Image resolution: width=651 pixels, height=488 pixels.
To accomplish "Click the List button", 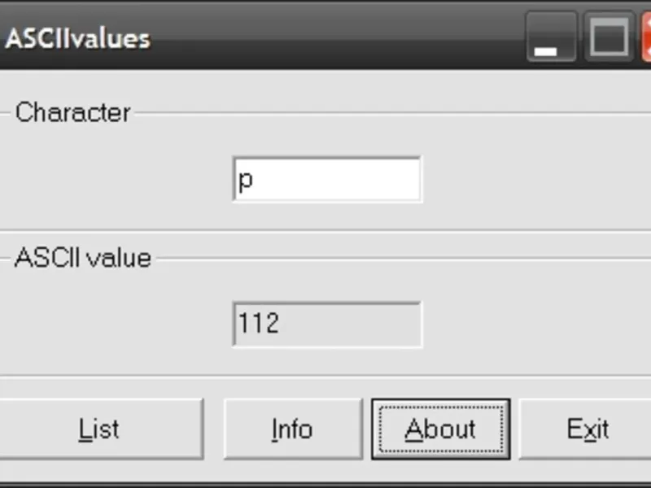I will pyautogui.click(x=99, y=429).
